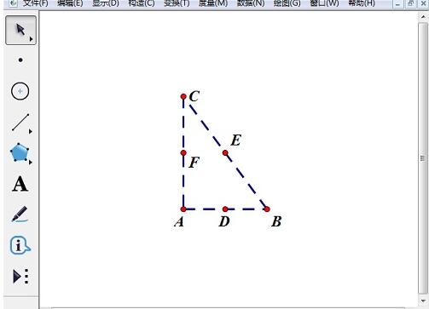The image size is (429, 309).
Task: Open the 文件(F) menu
Action: point(35,3)
